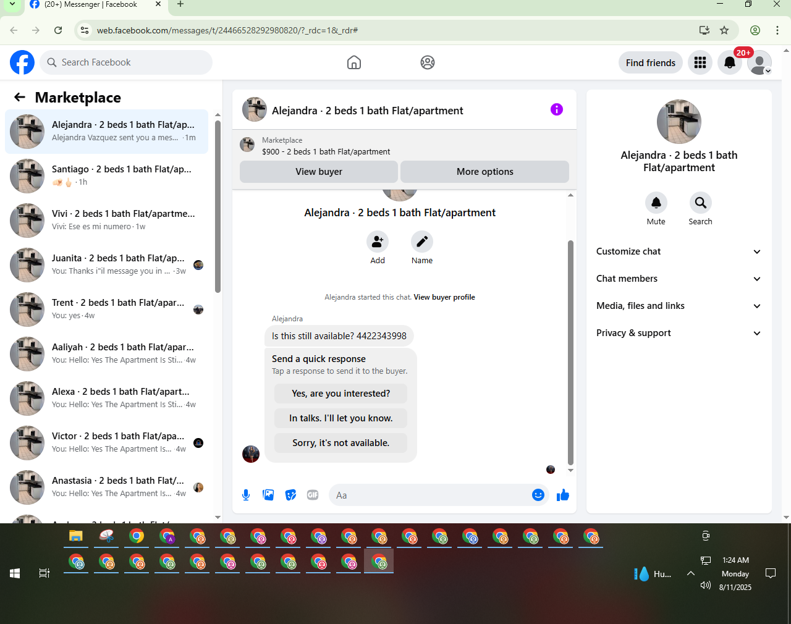Send a thumbs-up like

click(x=563, y=495)
